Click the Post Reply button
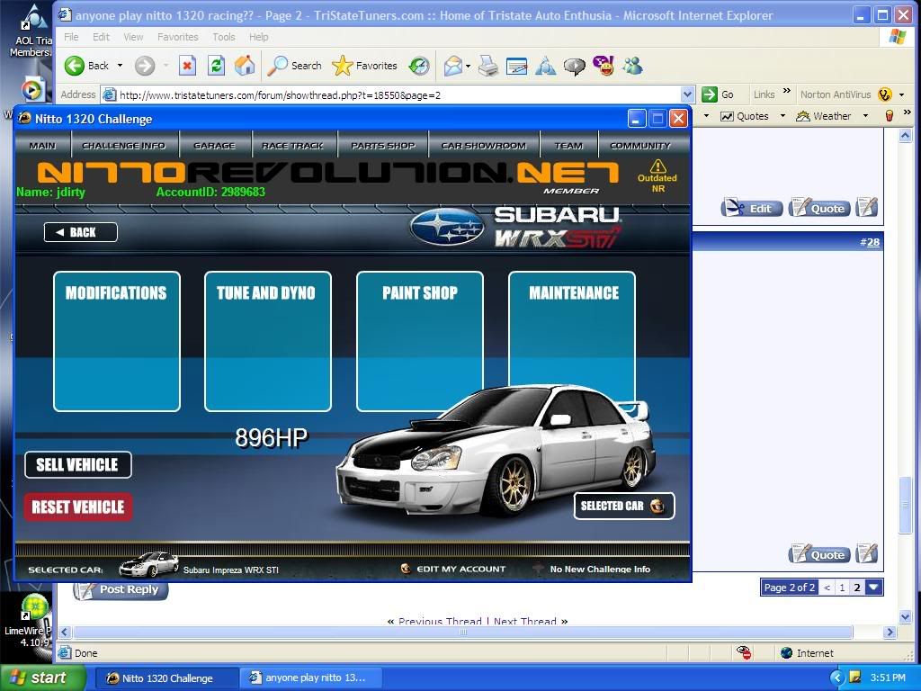The width and height of the screenshot is (921, 691). coord(121,589)
